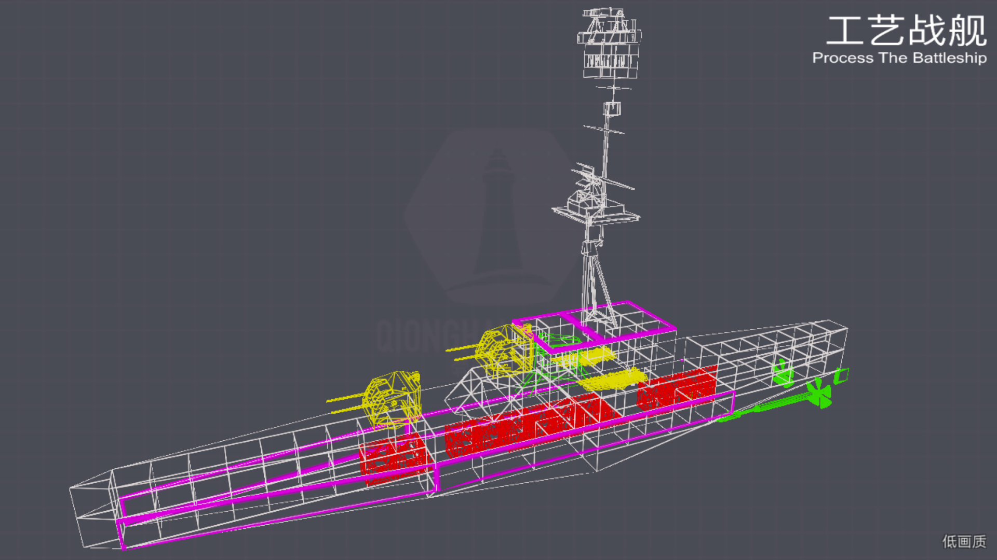Viewport: 997px width, 560px height.
Task: Select the green propeller at the stern
Action: (819, 393)
